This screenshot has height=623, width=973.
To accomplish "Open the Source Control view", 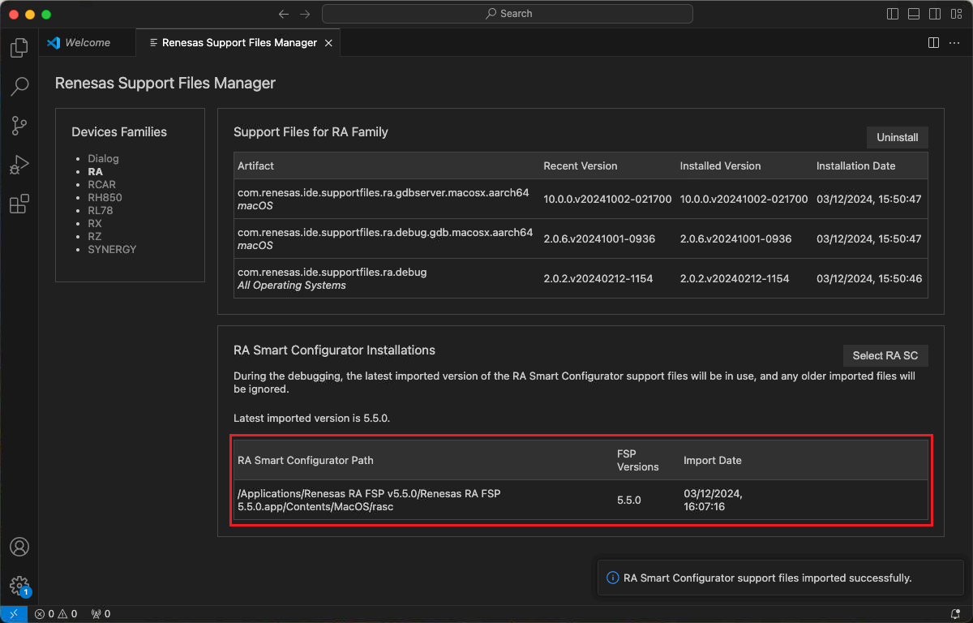I will [x=19, y=126].
